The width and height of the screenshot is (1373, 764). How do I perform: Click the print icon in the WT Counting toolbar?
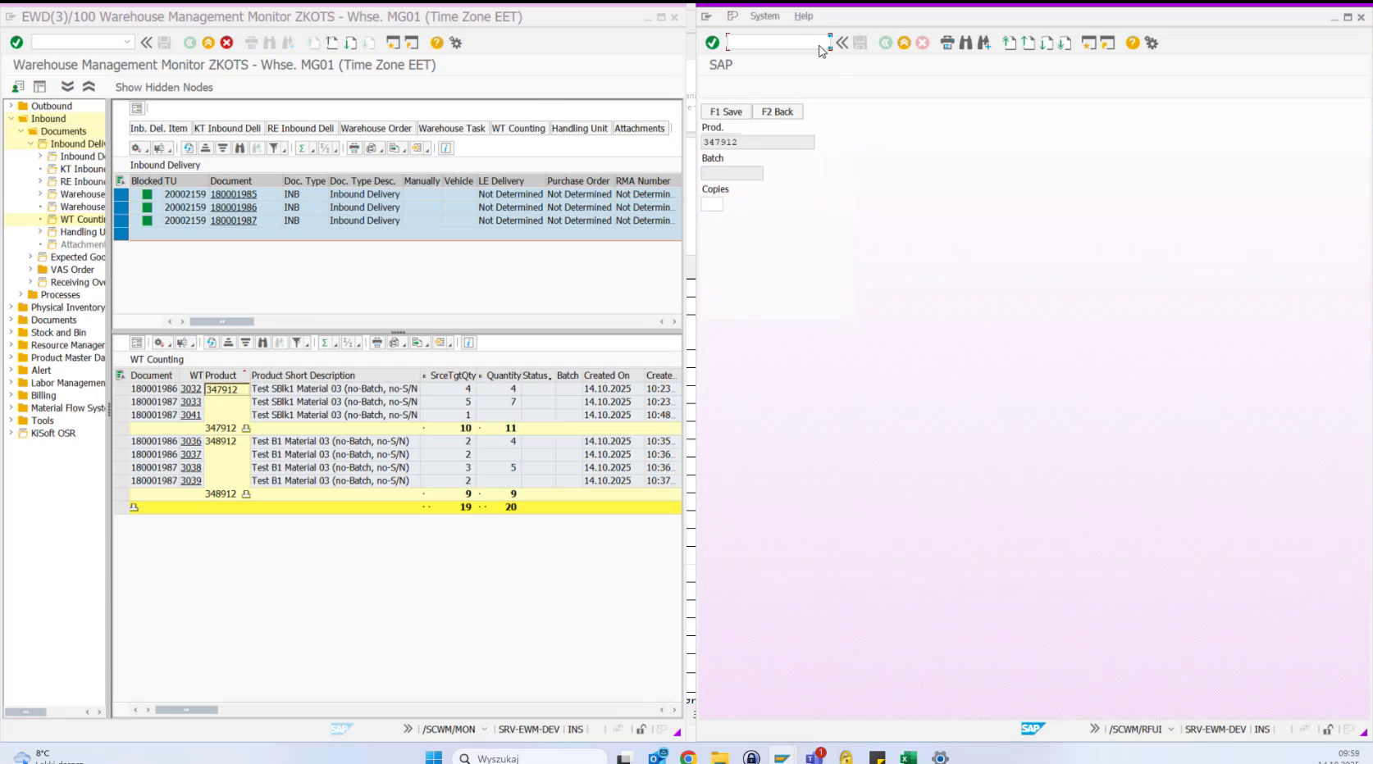(x=376, y=343)
